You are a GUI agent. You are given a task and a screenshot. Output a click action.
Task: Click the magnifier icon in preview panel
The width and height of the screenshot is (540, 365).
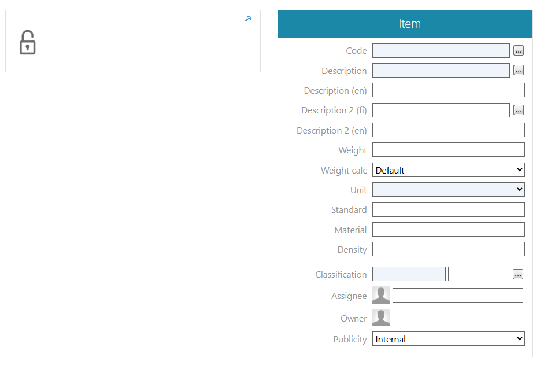(x=248, y=19)
